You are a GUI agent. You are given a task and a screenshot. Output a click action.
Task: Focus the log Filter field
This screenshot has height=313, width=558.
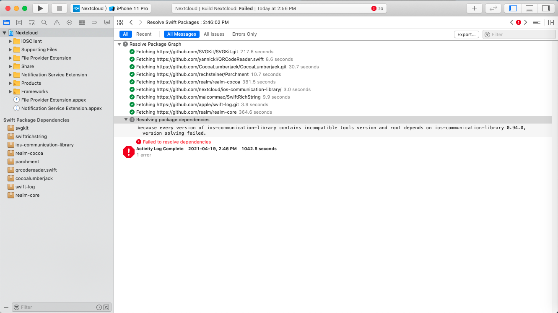(x=519, y=34)
